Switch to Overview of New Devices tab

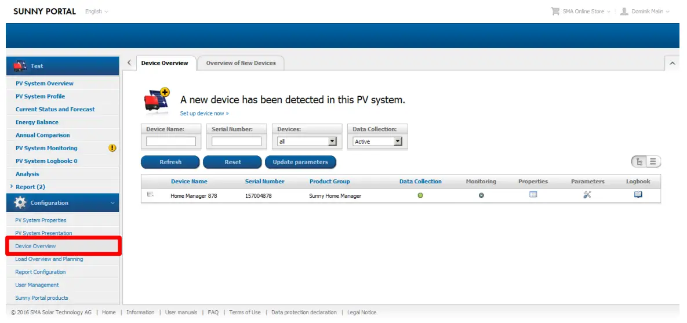[x=241, y=63]
